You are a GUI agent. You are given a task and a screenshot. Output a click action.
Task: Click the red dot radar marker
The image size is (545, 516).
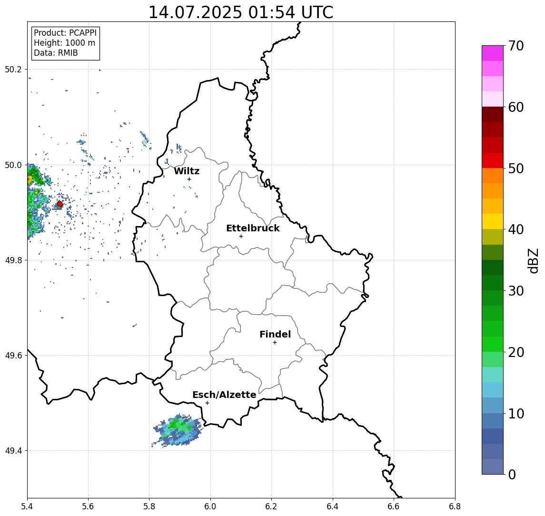point(60,204)
